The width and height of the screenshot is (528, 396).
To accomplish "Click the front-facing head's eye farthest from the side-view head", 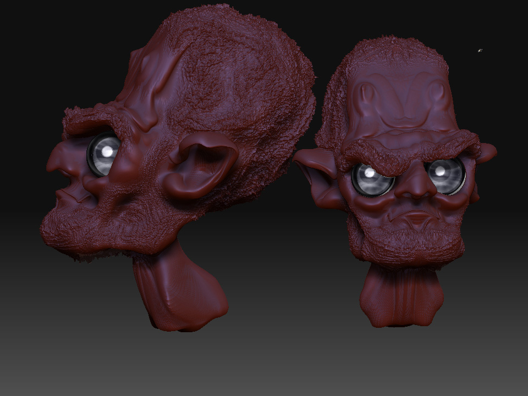I will coord(446,176).
